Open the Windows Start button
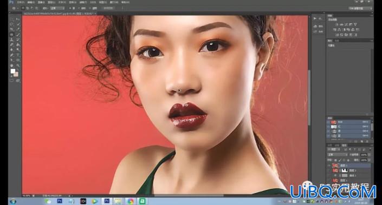Screen dimensions: 382x205 point(12,201)
